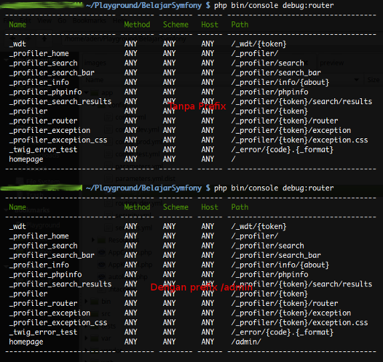This screenshot has height=362, width=383.
Task: Click path '/_profiler/{token}/router' in first output
Action: (284, 121)
